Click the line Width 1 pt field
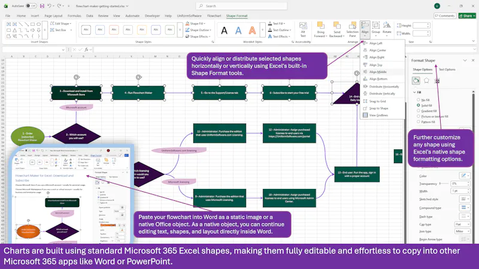 coord(460,191)
